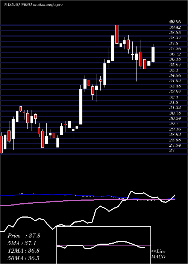188x264 pixels.
Task: Click the 39.42 price axis label
Action: coord(175,27)
